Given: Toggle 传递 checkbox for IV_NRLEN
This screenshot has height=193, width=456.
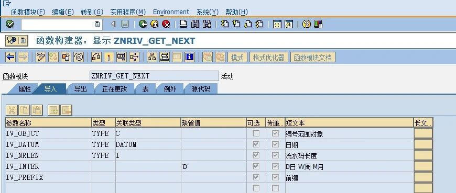Looking at the screenshot, I should point(275,155).
